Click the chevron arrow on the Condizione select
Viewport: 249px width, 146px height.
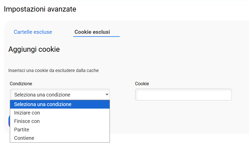click(107, 95)
